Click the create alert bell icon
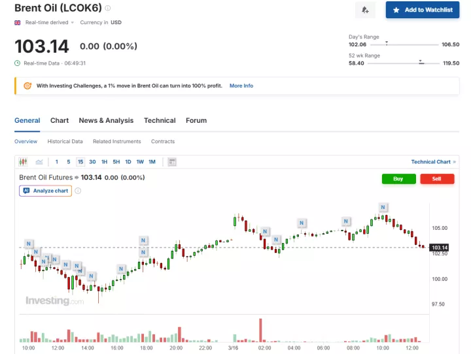This screenshot has height=354, width=471. tap(365, 10)
